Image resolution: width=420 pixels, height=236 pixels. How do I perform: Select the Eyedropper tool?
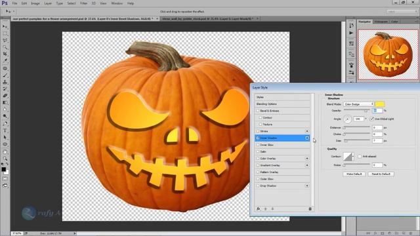[5, 61]
